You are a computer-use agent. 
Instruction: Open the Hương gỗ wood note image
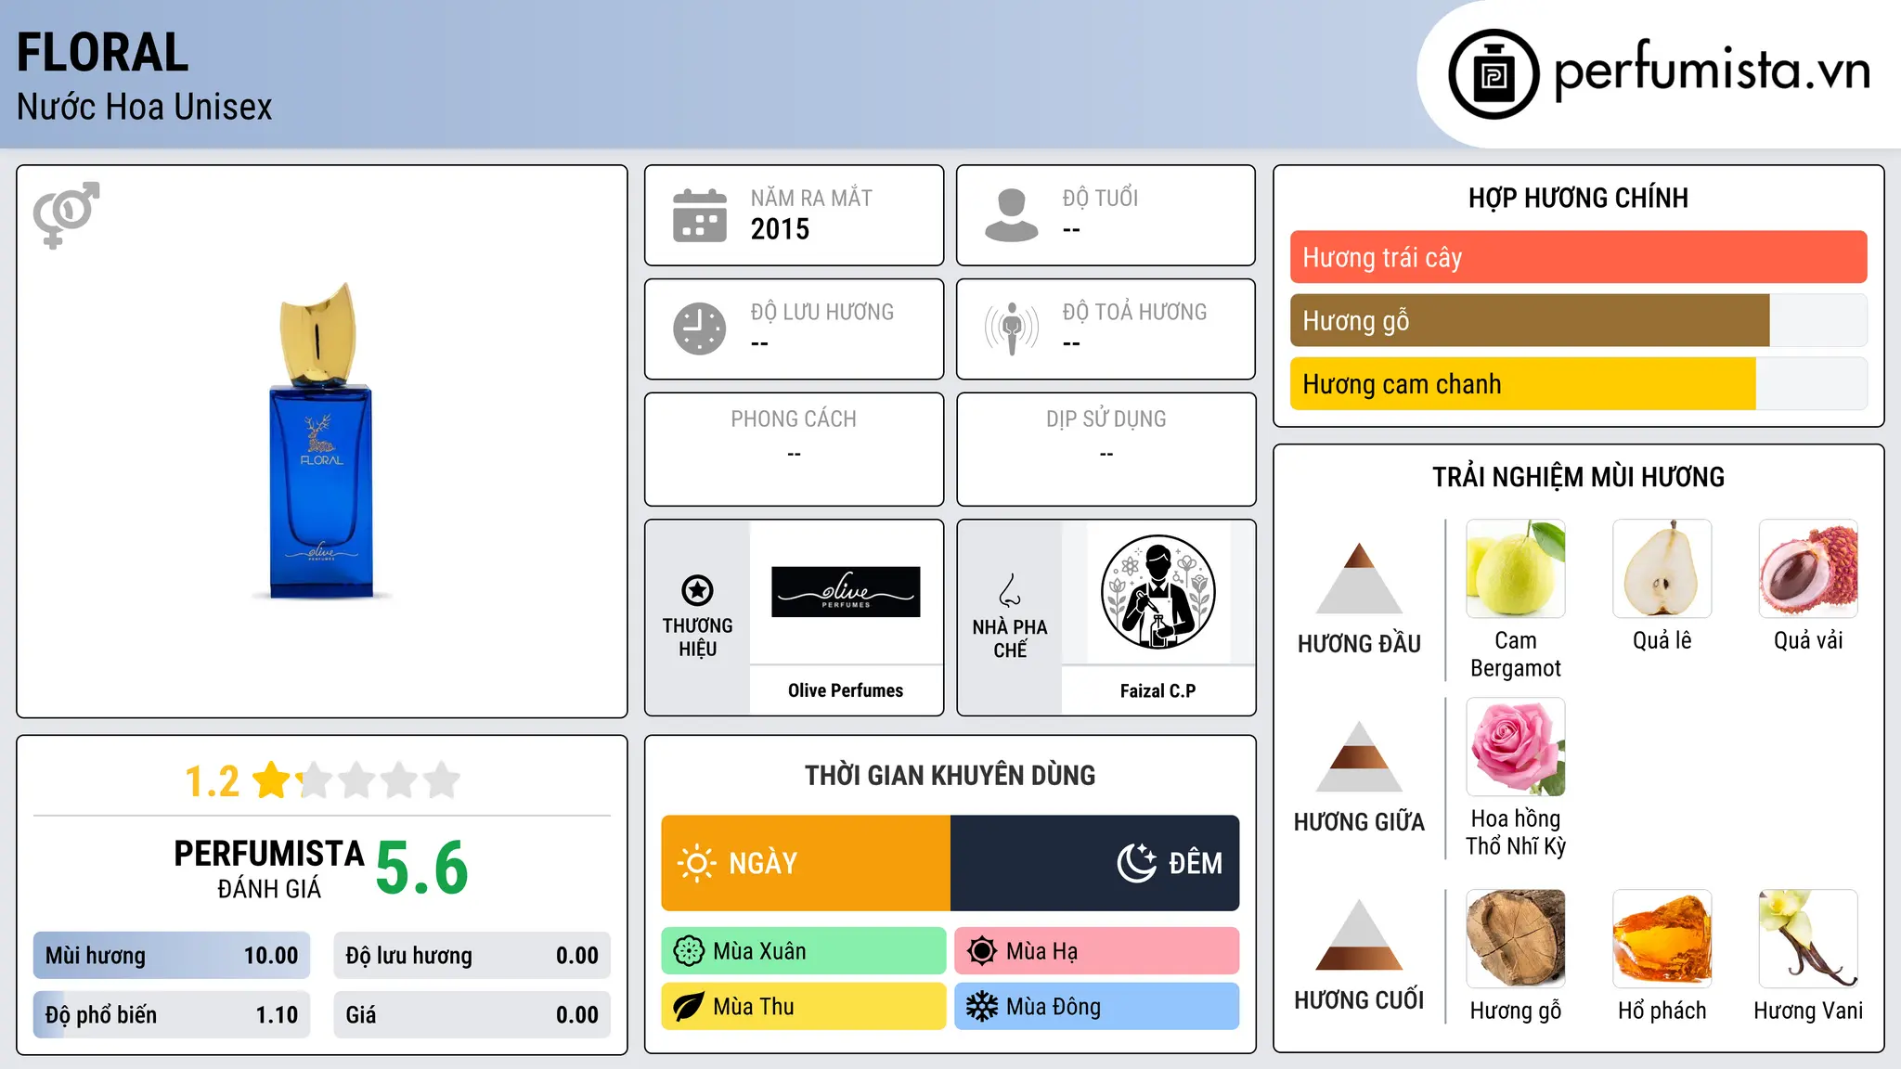click(x=1516, y=939)
